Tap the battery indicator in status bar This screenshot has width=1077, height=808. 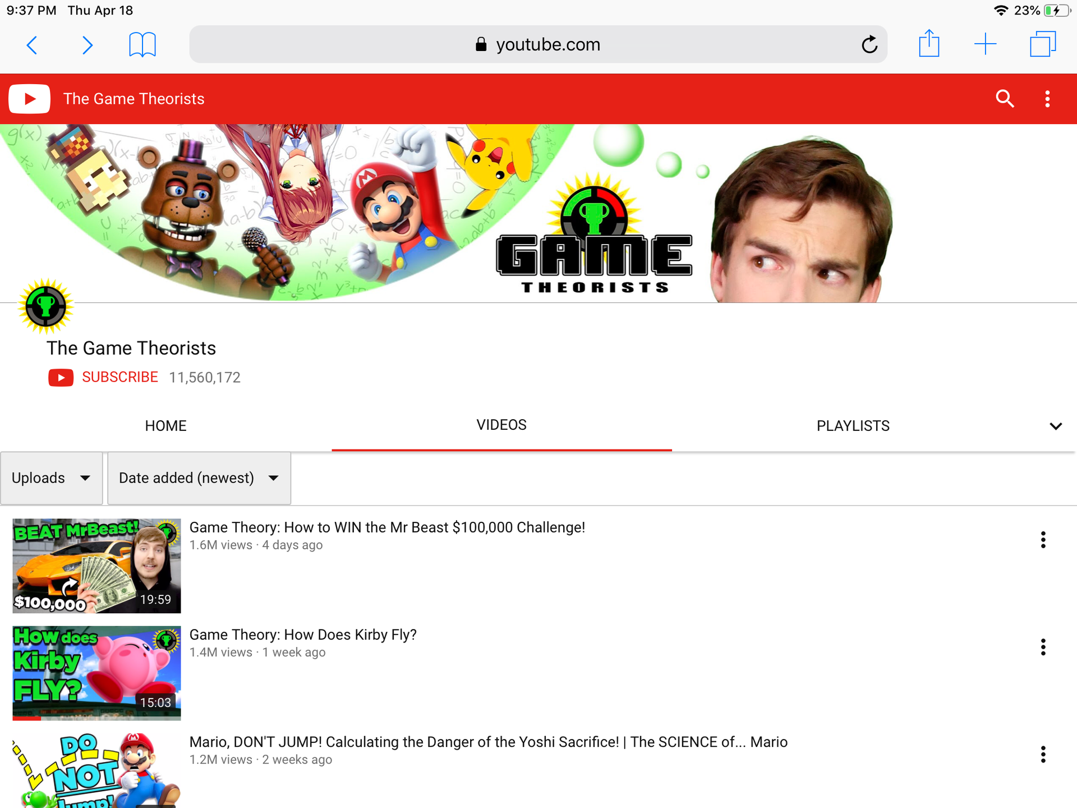pos(1057,11)
